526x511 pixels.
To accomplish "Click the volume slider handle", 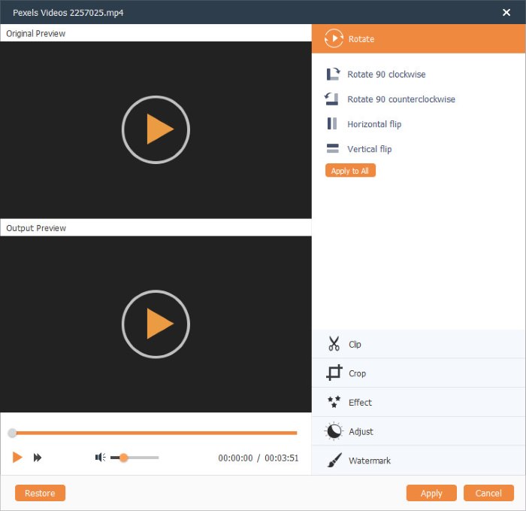I will pyautogui.click(x=123, y=458).
